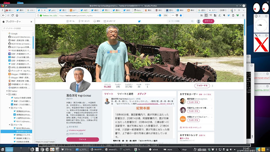Follow the 弁護士ドットコムニュース suggested account
The width and height of the screenshot is (270, 152).
pos(193,120)
